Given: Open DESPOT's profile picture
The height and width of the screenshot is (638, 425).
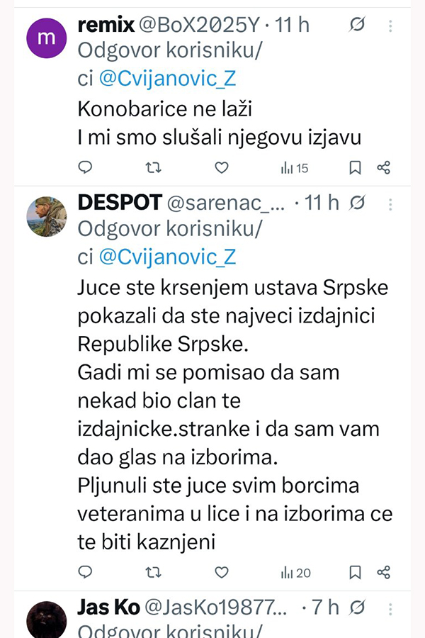Looking at the screenshot, I should pyautogui.click(x=47, y=216).
